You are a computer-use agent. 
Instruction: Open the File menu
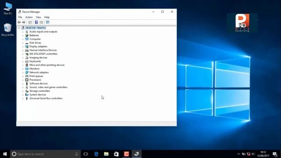pyautogui.click(x=20, y=17)
